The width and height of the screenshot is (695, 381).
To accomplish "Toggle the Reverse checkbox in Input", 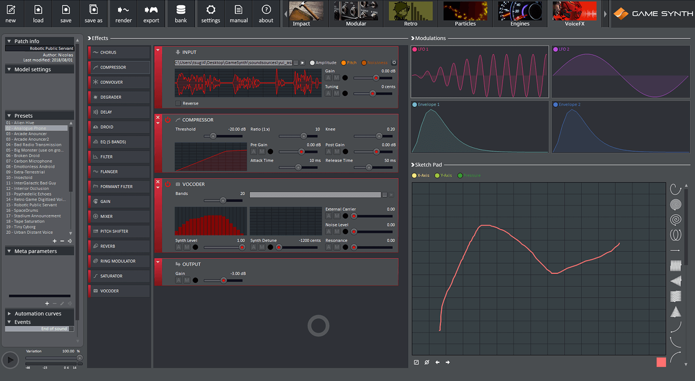I will (178, 103).
